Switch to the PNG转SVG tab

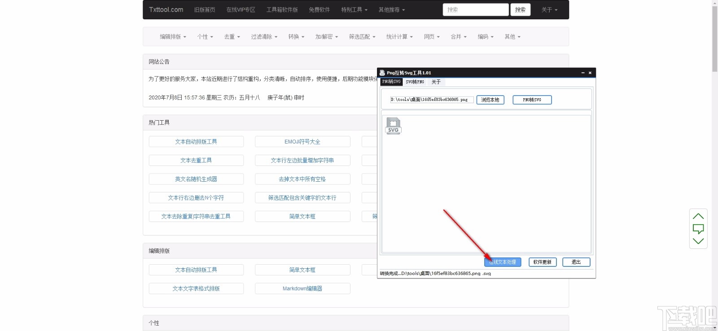[391, 82]
